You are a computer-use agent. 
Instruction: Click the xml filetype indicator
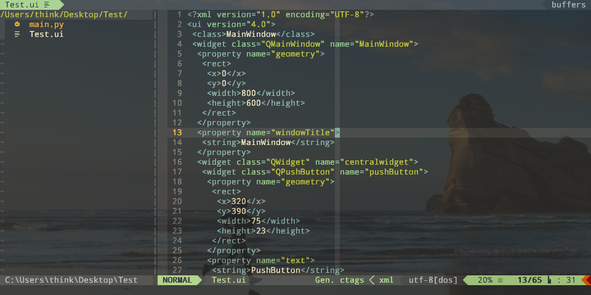click(x=386, y=280)
